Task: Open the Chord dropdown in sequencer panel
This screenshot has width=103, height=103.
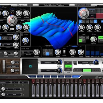Action: (24, 82)
